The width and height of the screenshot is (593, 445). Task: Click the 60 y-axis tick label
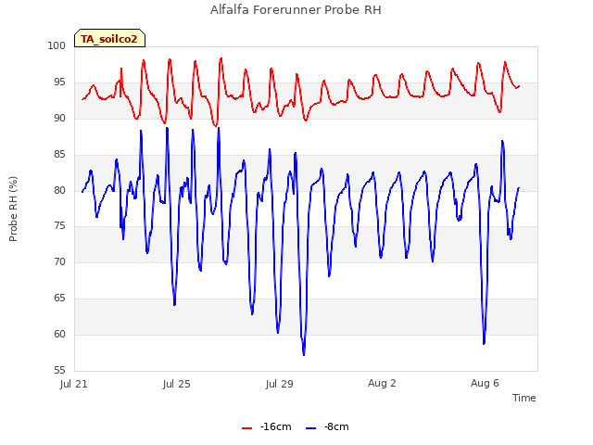(x=59, y=334)
